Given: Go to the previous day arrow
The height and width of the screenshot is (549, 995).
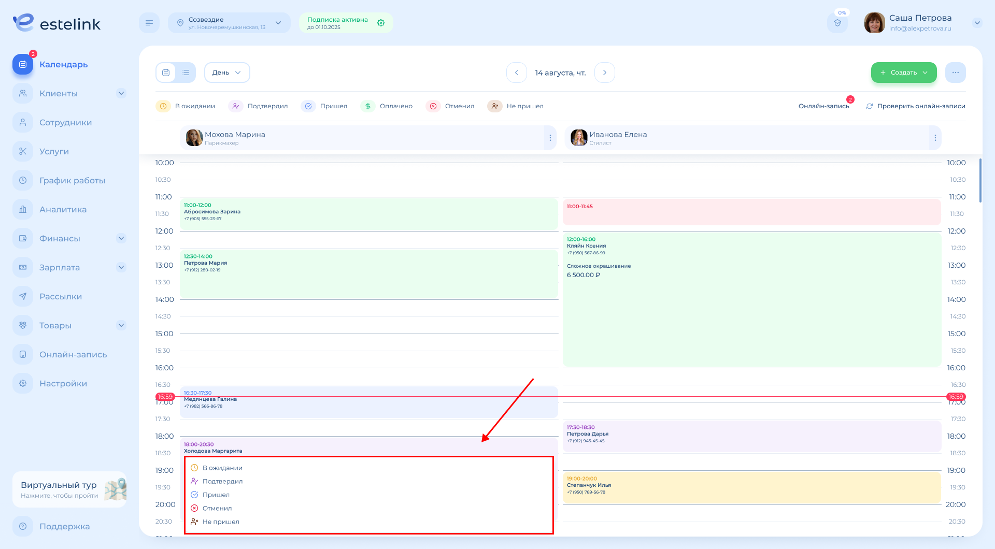Looking at the screenshot, I should [x=516, y=73].
